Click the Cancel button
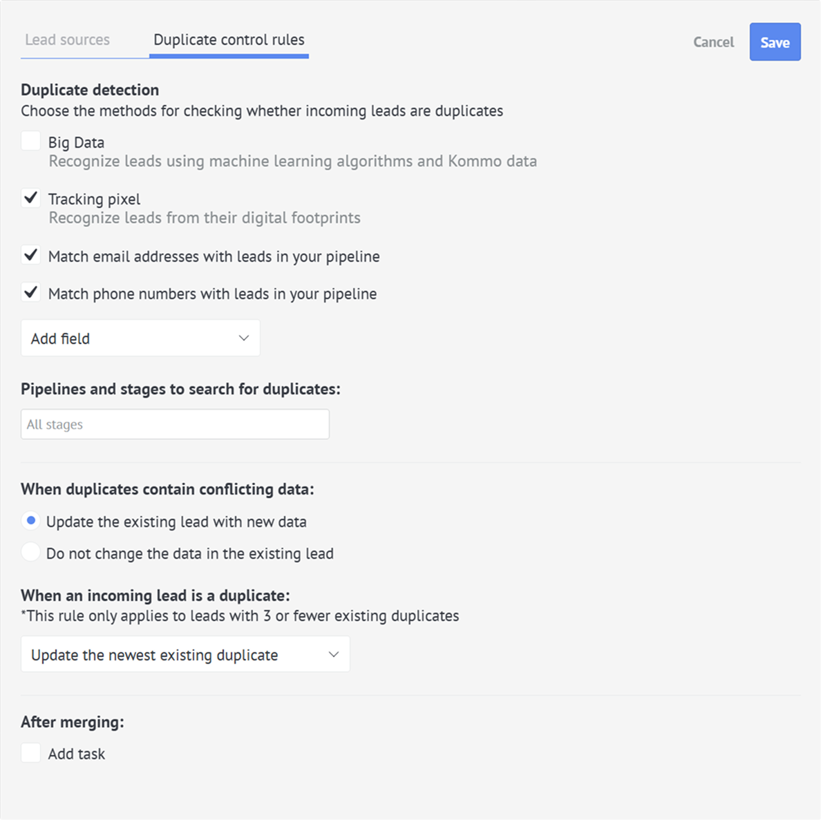Viewport: 821px width, 820px height. pos(713,42)
